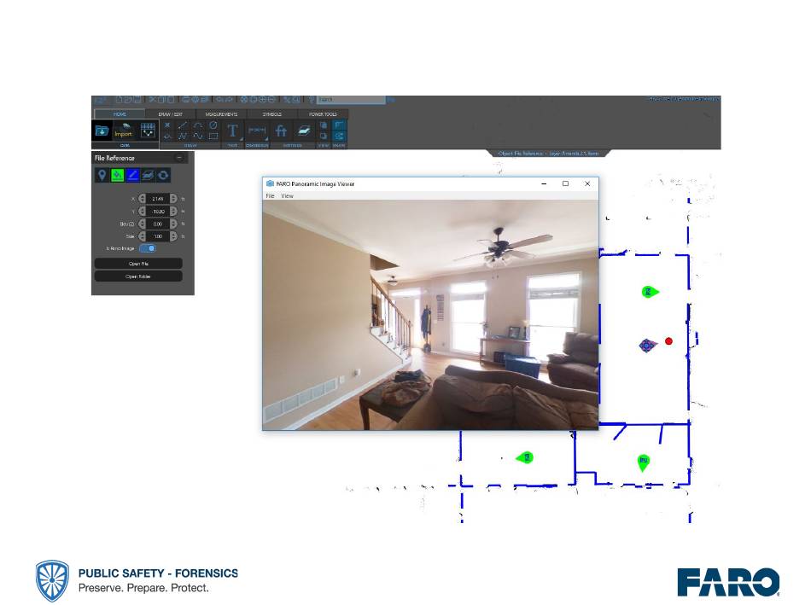Click the Elev (Z) input field
Image resolution: width=811 pixels, height=605 pixels.
click(158, 224)
